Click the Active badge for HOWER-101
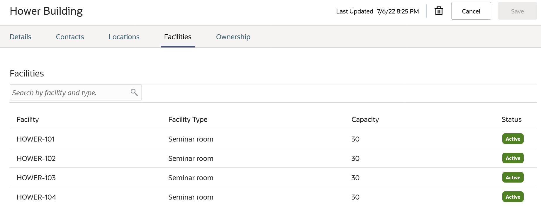Image resolution: width=541 pixels, height=206 pixels. [513, 139]
